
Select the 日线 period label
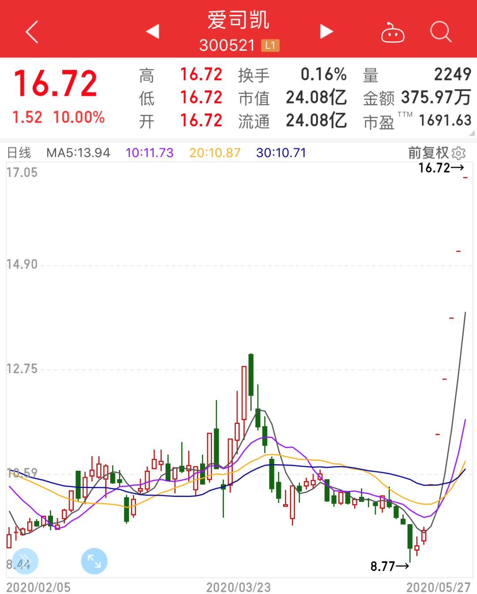(x=19, y=153)
